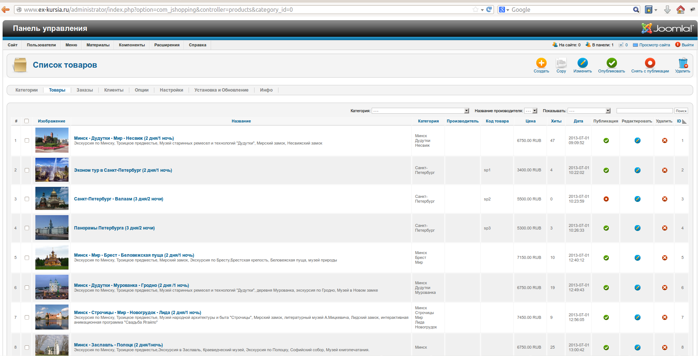This screenshot has width=698, height=356.
Task: Sort products by the Хиты column header
Action: pyautogui.click(x=556, y=121)
